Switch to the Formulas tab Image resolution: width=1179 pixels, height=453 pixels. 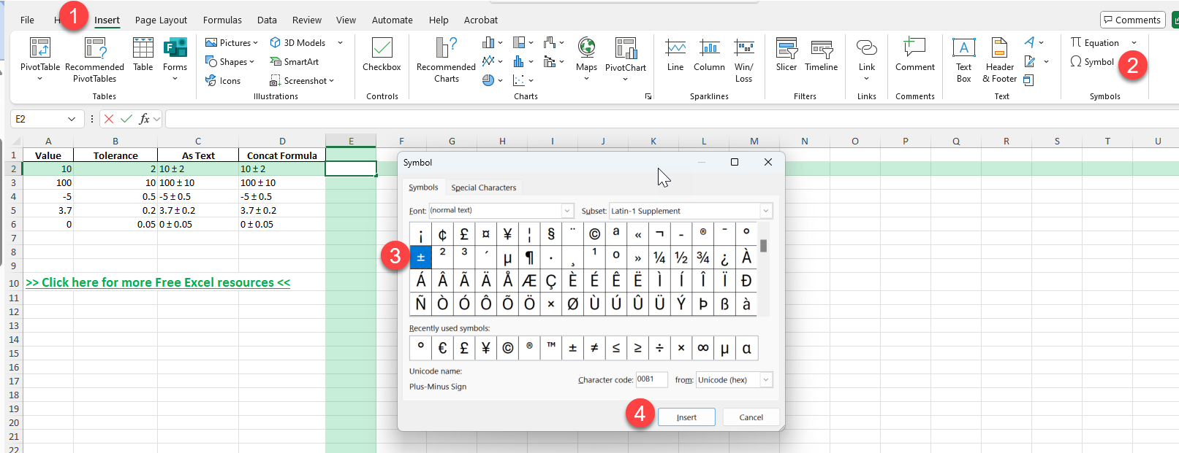[x=222, y=20]
